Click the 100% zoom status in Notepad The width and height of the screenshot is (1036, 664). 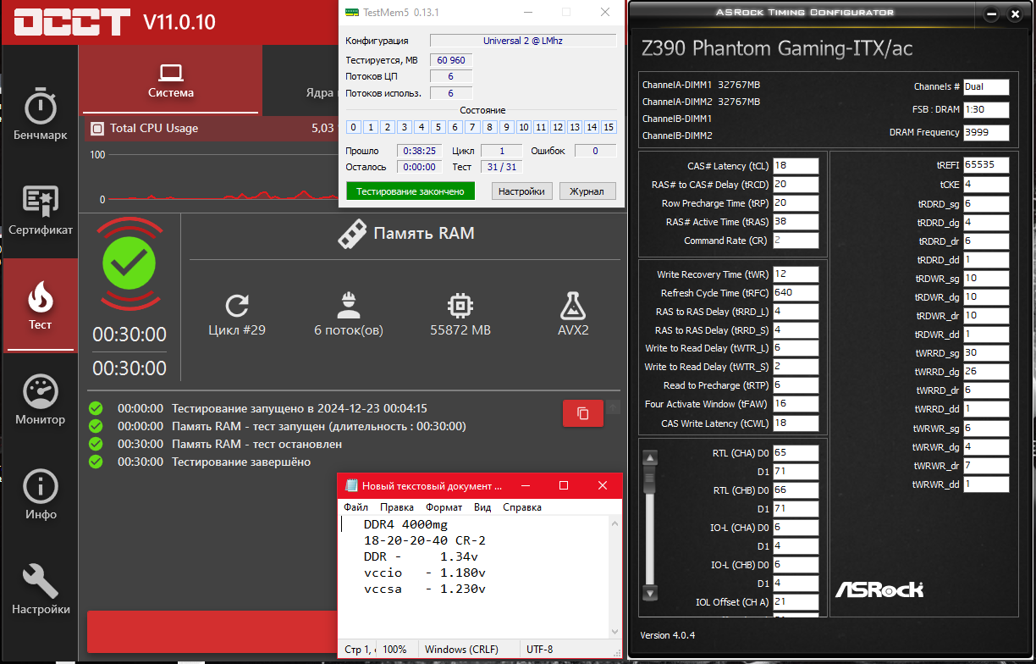click(x=394, y=650)
